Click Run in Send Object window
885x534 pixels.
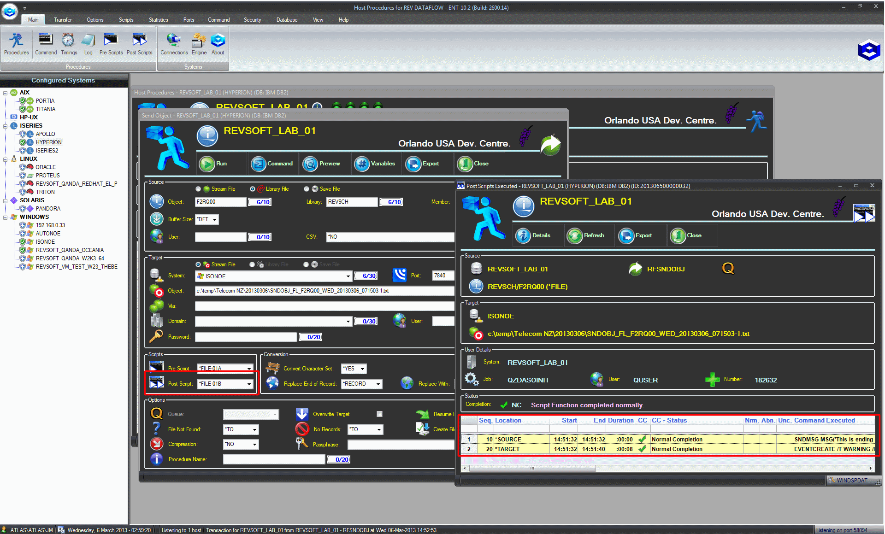214,164
